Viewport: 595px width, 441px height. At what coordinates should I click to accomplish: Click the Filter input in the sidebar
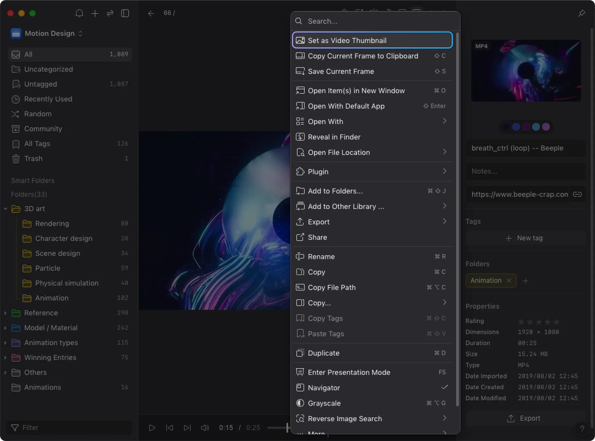coord(69,427)
